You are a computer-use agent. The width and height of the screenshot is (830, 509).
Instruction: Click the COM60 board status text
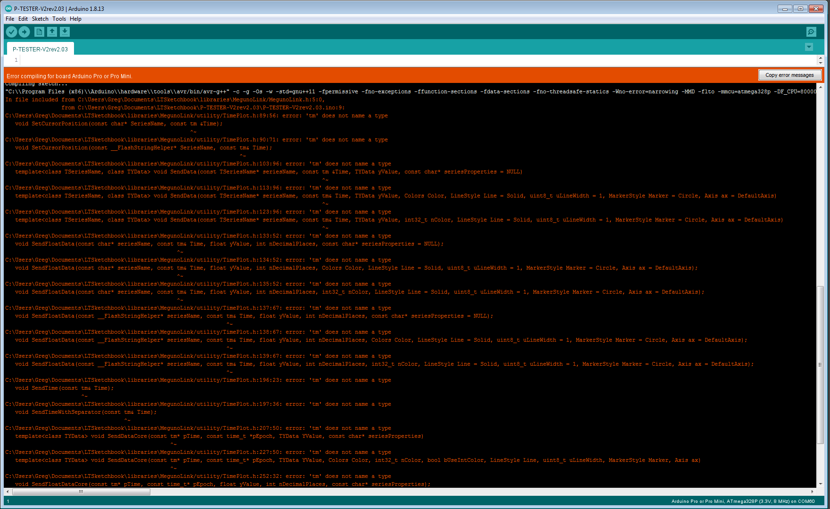pyautogui.click(x=805, y=501)
